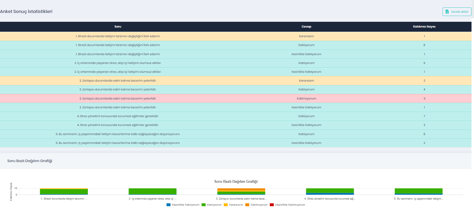Click the Excel file icon in export button

(447, 12)
